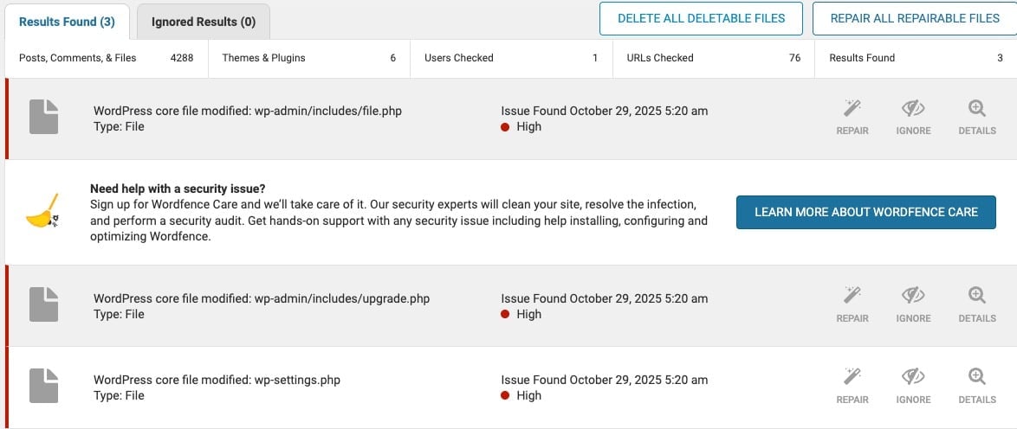
Task: Ignore the wp-admin/includes/upgrade.php issue
Action: click(x=913, y=298)
